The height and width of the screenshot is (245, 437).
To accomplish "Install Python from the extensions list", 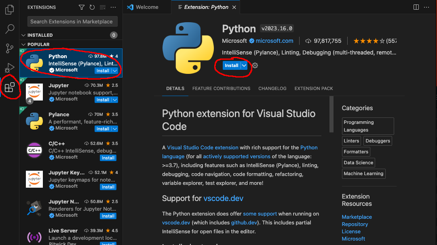I will tap(103, 71).
